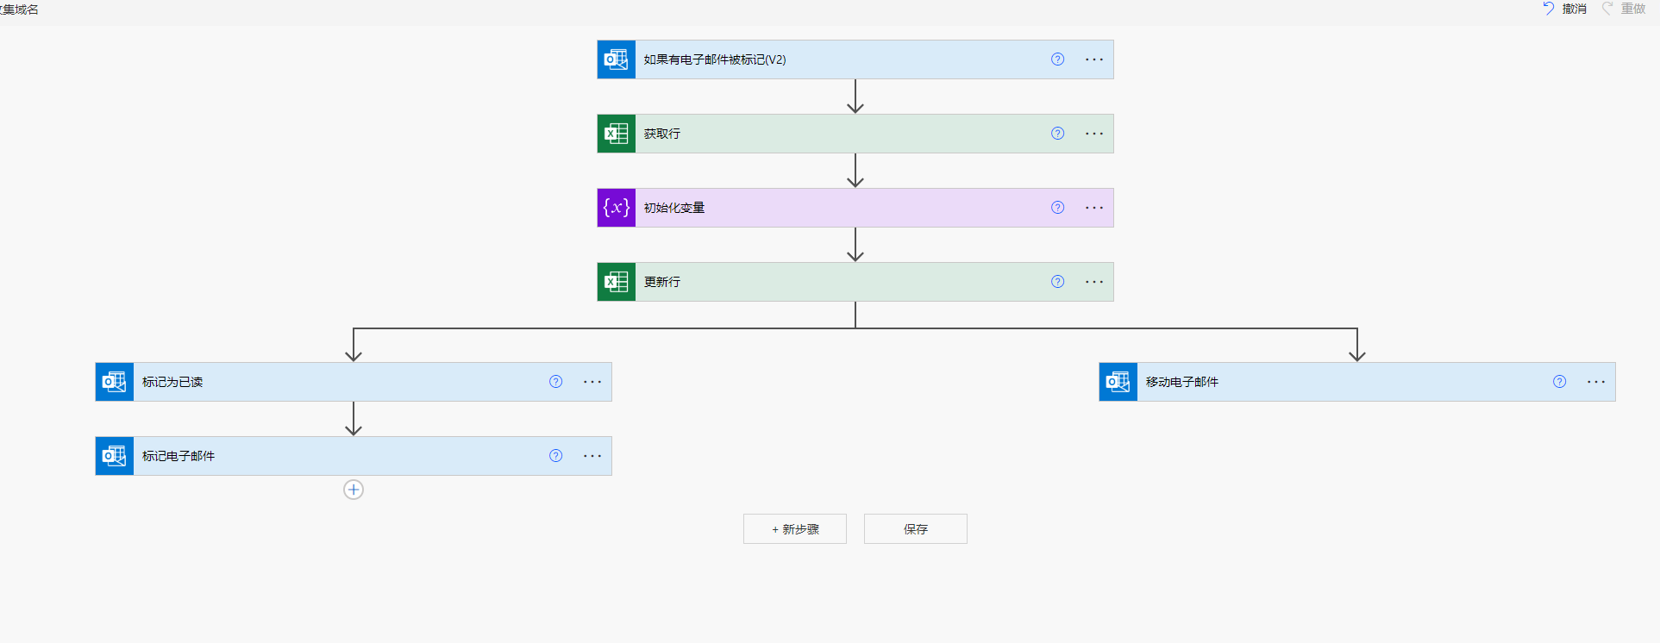Viewport: 1660px width, 643px height.
Task: Open more options menu for 获取行
Action: point(1094,134)
